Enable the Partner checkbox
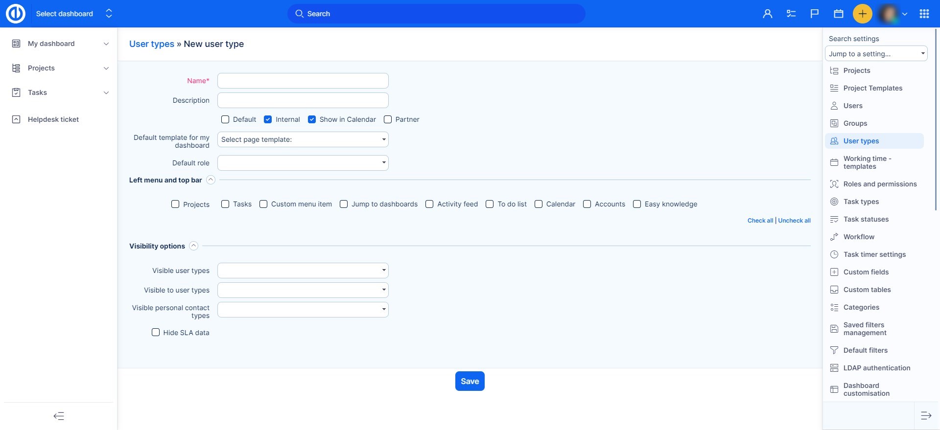This screenshot has height=430, width=940. tap(388, 119)
